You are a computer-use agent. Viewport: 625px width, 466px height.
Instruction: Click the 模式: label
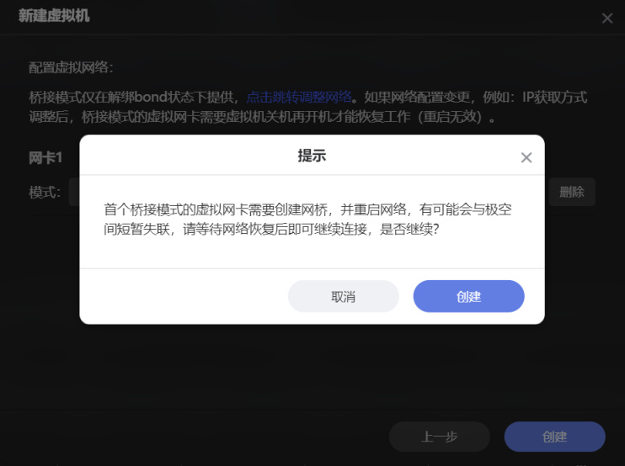click(x=45, y=193)
